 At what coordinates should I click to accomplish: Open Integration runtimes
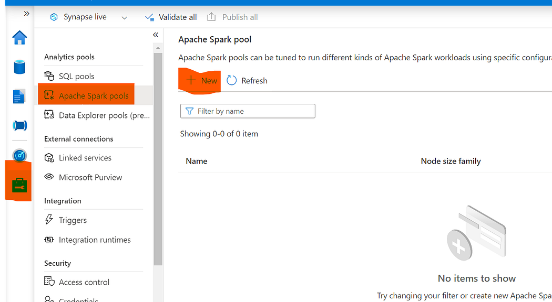95,240
